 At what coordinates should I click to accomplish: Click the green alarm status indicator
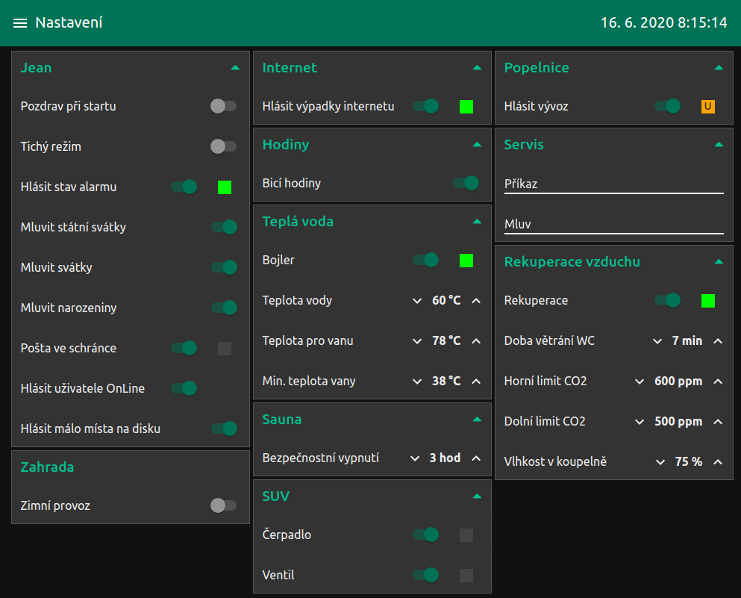(225, 187)
